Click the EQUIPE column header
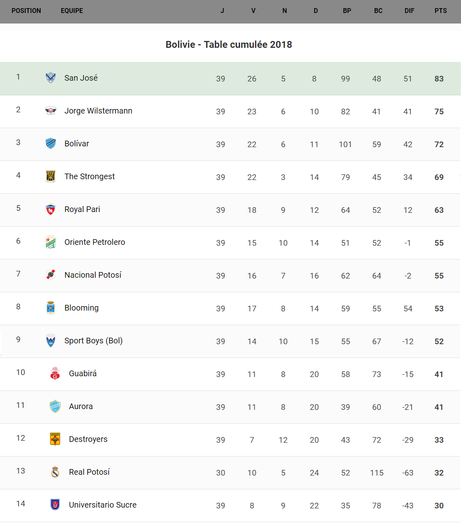This screenshot has height=523, width=461. (72, 11)
